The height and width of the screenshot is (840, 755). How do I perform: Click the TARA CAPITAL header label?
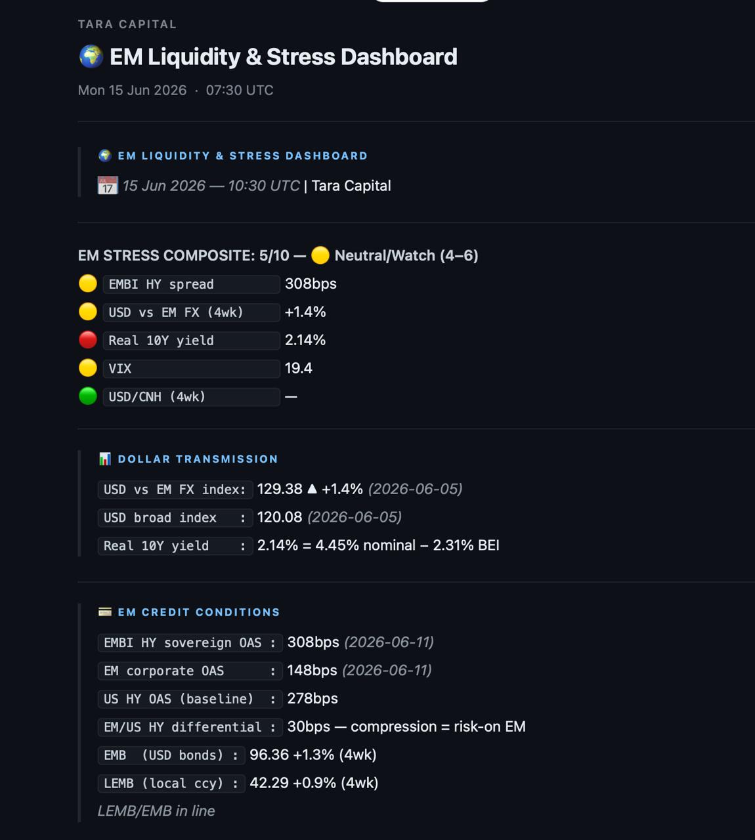pyautogui.click(x=127, y=24)
